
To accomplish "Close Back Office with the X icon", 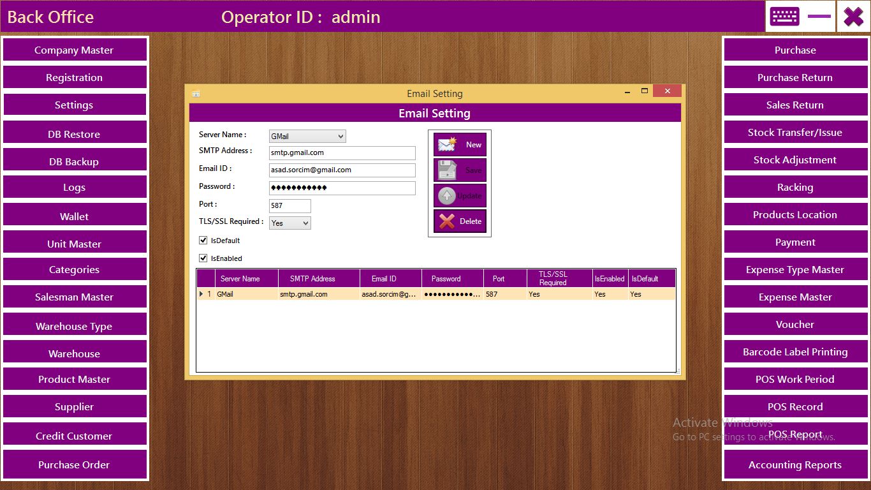I will pos(853,17).
